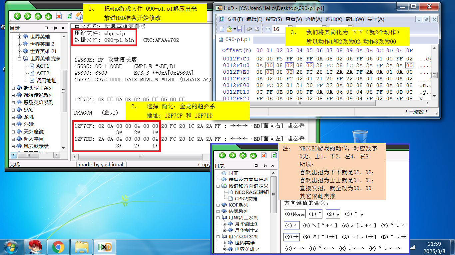Click forward arrow in upper help viewer
This screenshot has height=255, width=455.
click(28, 16)
